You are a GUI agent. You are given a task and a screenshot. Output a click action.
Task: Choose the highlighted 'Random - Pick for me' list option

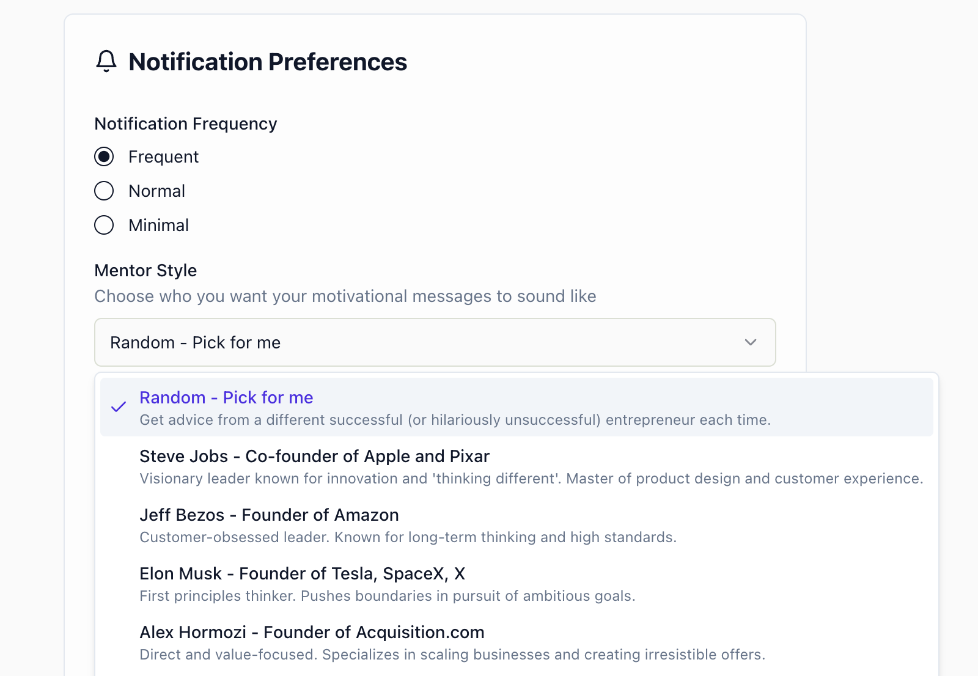226,398
